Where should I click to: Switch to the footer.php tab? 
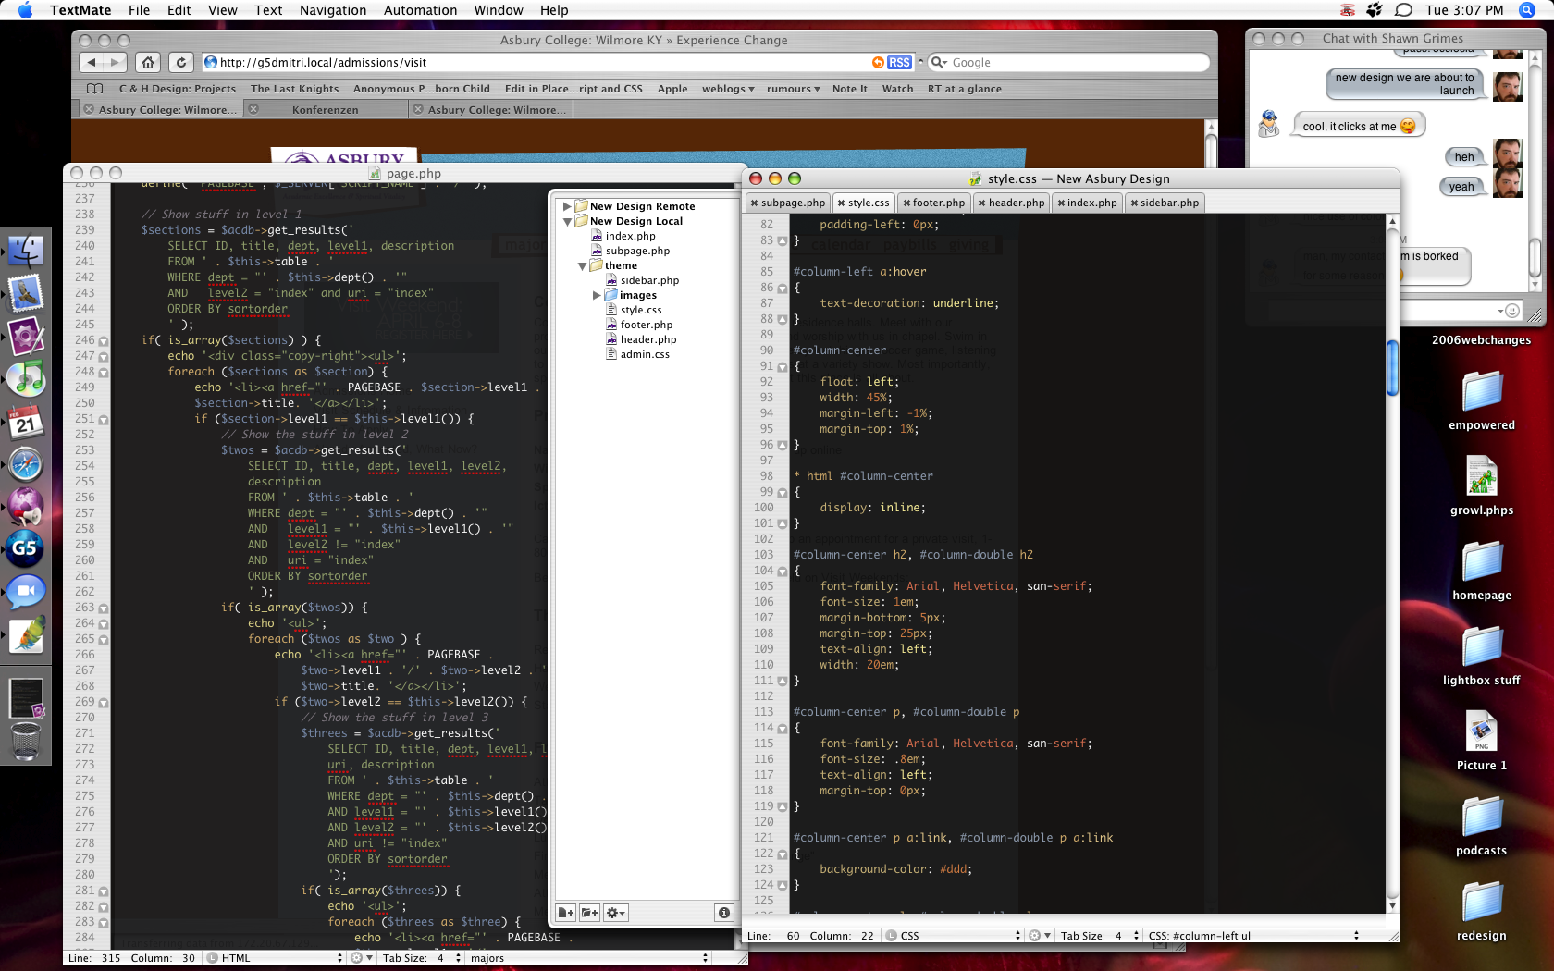(x=934, y=203)
